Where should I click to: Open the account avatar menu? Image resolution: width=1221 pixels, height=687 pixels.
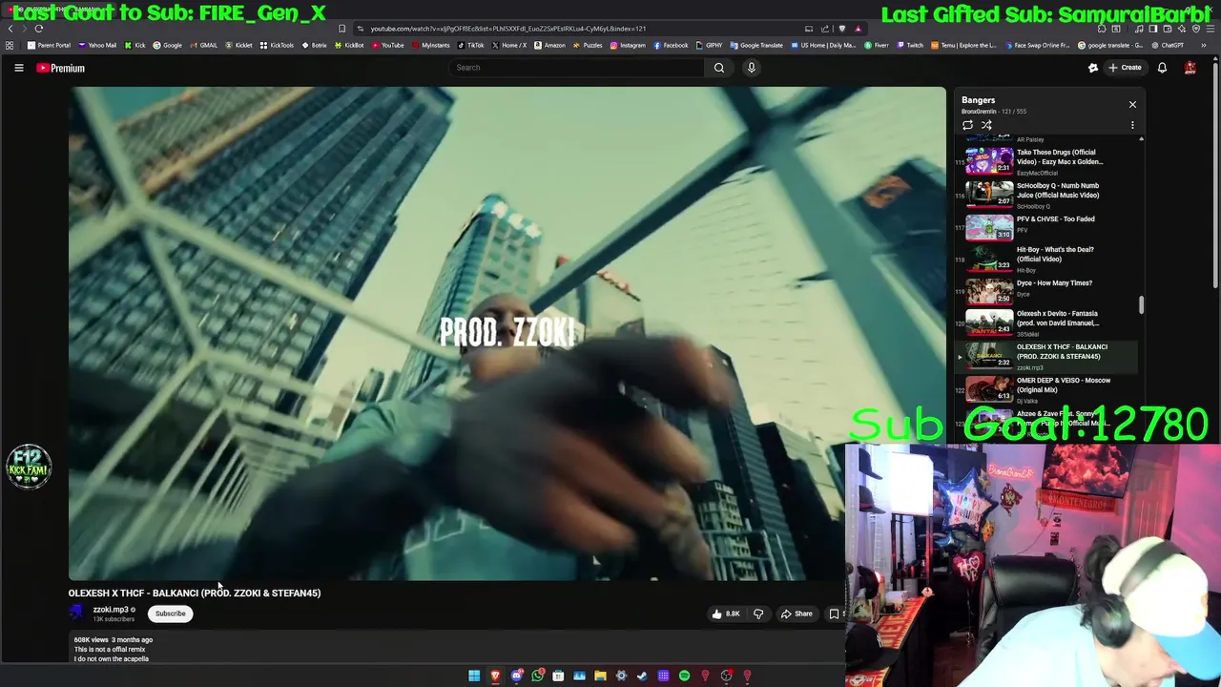[x=1190, y=68]
